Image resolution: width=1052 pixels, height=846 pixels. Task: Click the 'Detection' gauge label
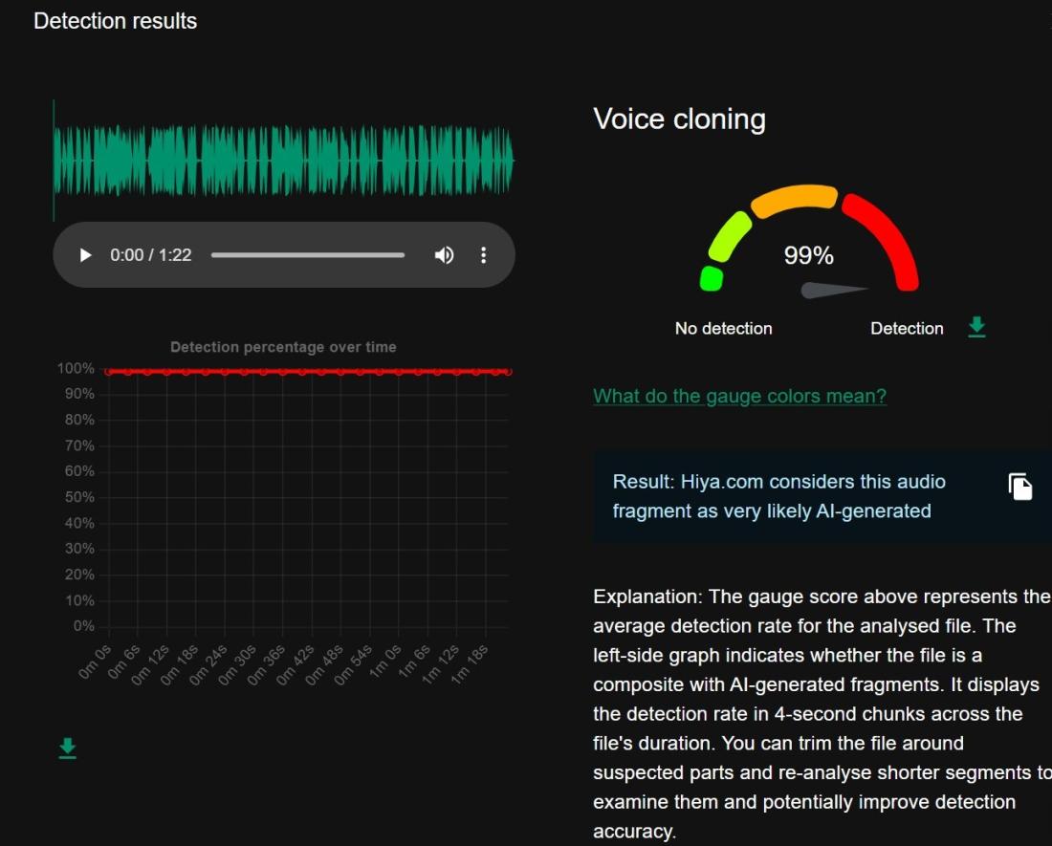(907, 329)
